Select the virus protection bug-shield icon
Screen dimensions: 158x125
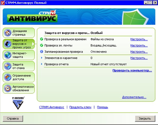[8, 44]
